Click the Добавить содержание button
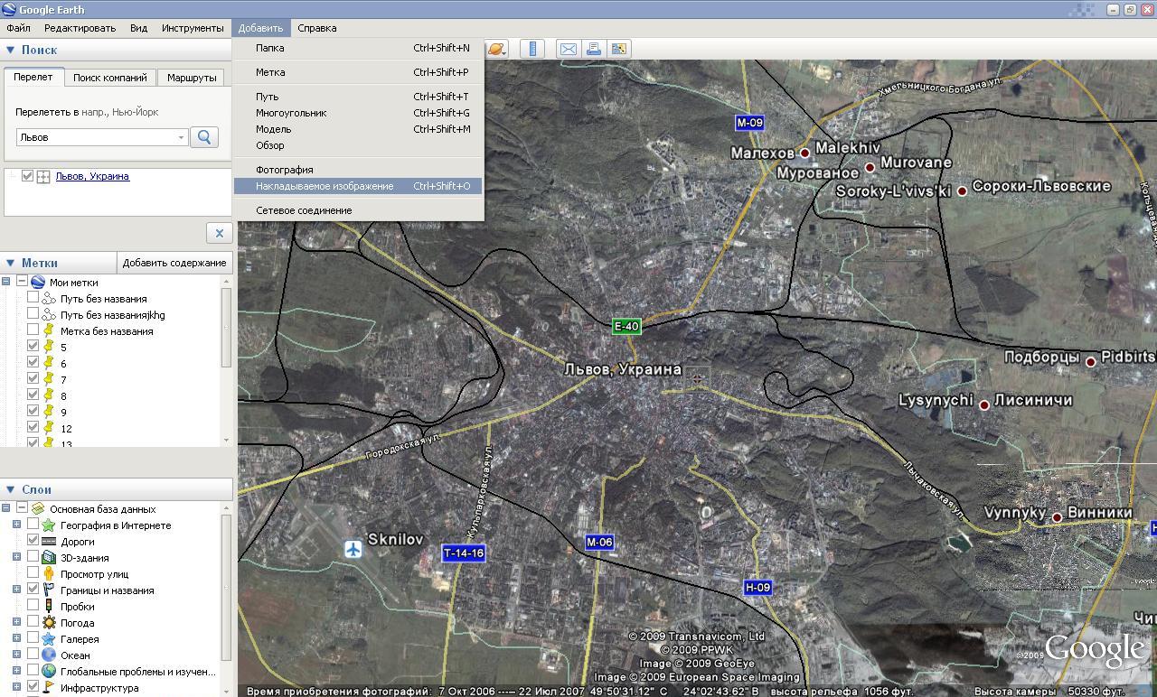The height and width of the screenshot is (697, 1157). coord(174,263)
